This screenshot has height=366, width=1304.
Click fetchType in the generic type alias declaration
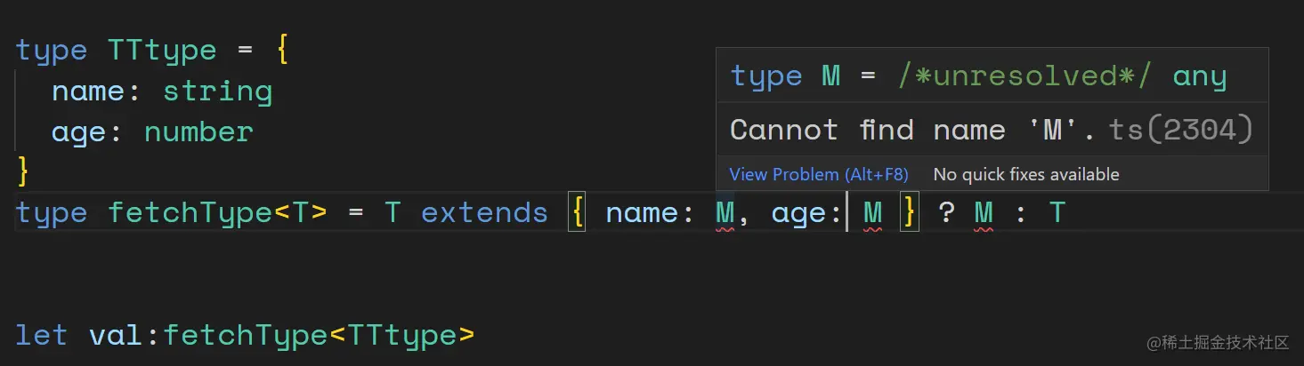tap(189, 213)
